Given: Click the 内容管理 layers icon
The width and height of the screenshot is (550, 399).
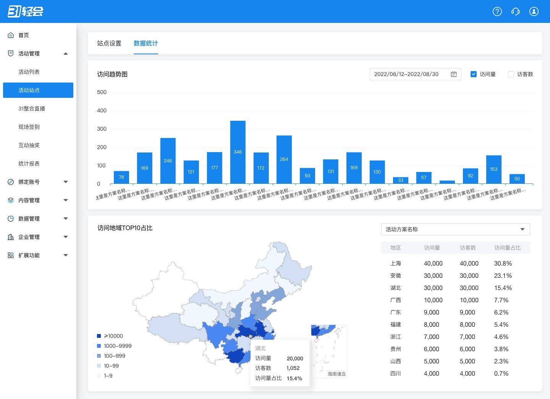Looking at the screenshot, I should pyautogui.click(x=11, y=200).
